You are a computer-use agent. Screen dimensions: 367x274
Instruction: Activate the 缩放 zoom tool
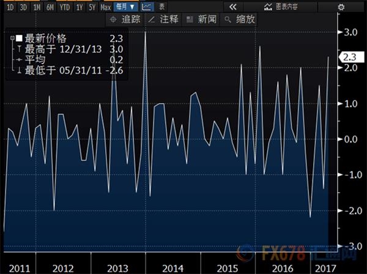tap(239, 20)
